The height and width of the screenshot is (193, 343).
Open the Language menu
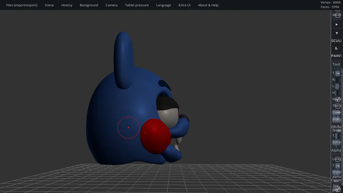click(163, 5)
